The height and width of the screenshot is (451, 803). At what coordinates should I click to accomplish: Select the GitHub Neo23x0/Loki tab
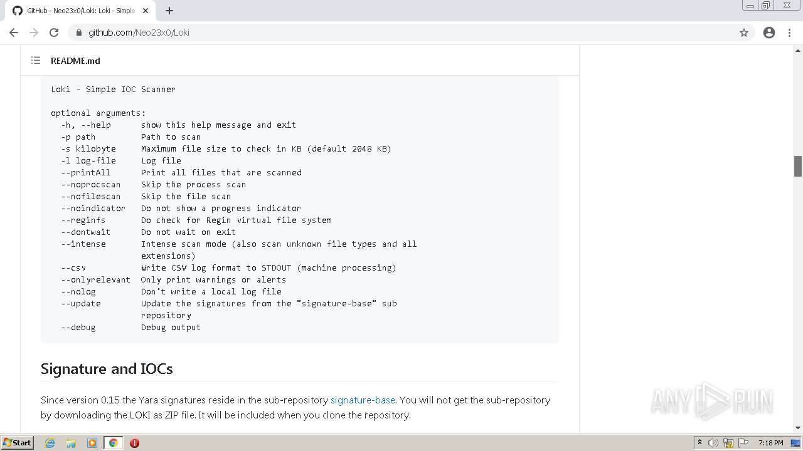click(80, 11)
